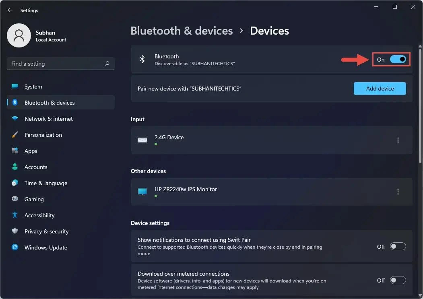Select Bluetooth & devices in sidebar

coord(61,103)
